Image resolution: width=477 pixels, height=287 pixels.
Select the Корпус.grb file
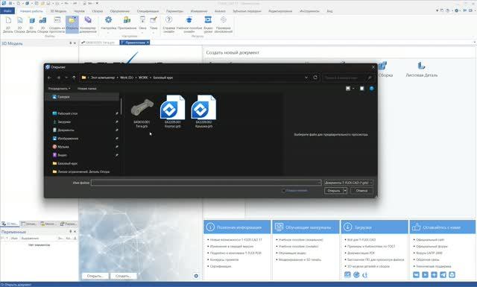coord(172,111)
